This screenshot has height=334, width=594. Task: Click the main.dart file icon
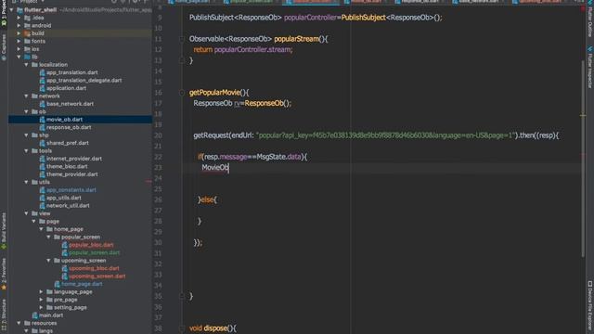(34, 315)
